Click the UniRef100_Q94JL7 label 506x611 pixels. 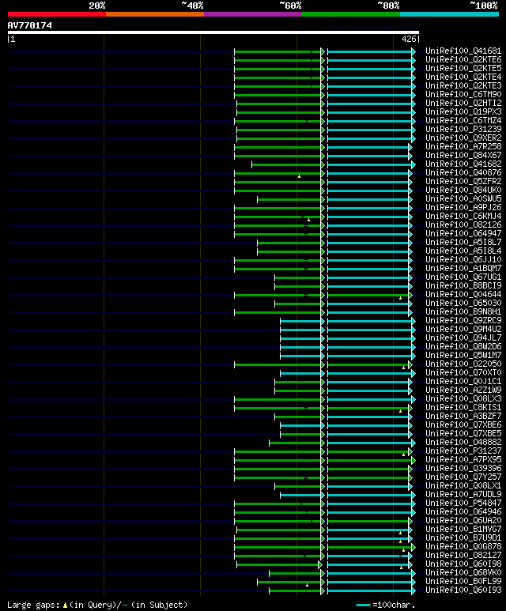pos(463,338)
